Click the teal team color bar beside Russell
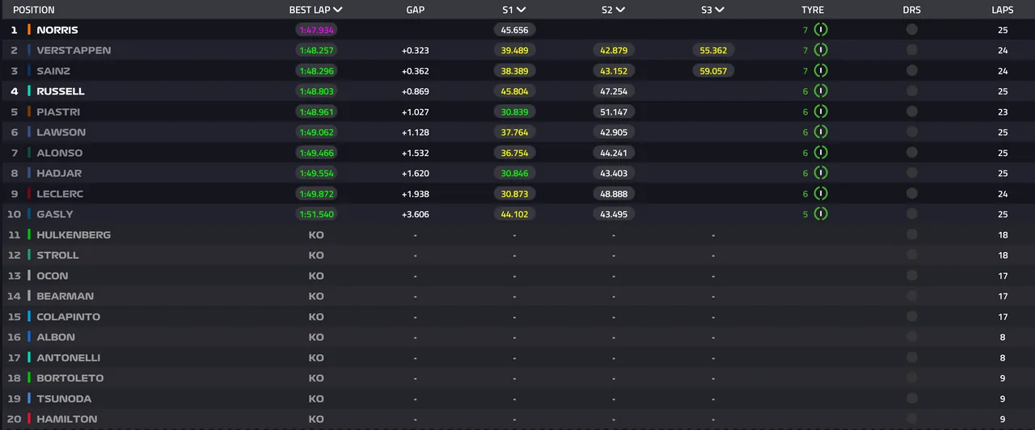Viewport: 1035px width, 430px height. pos(29,91)
